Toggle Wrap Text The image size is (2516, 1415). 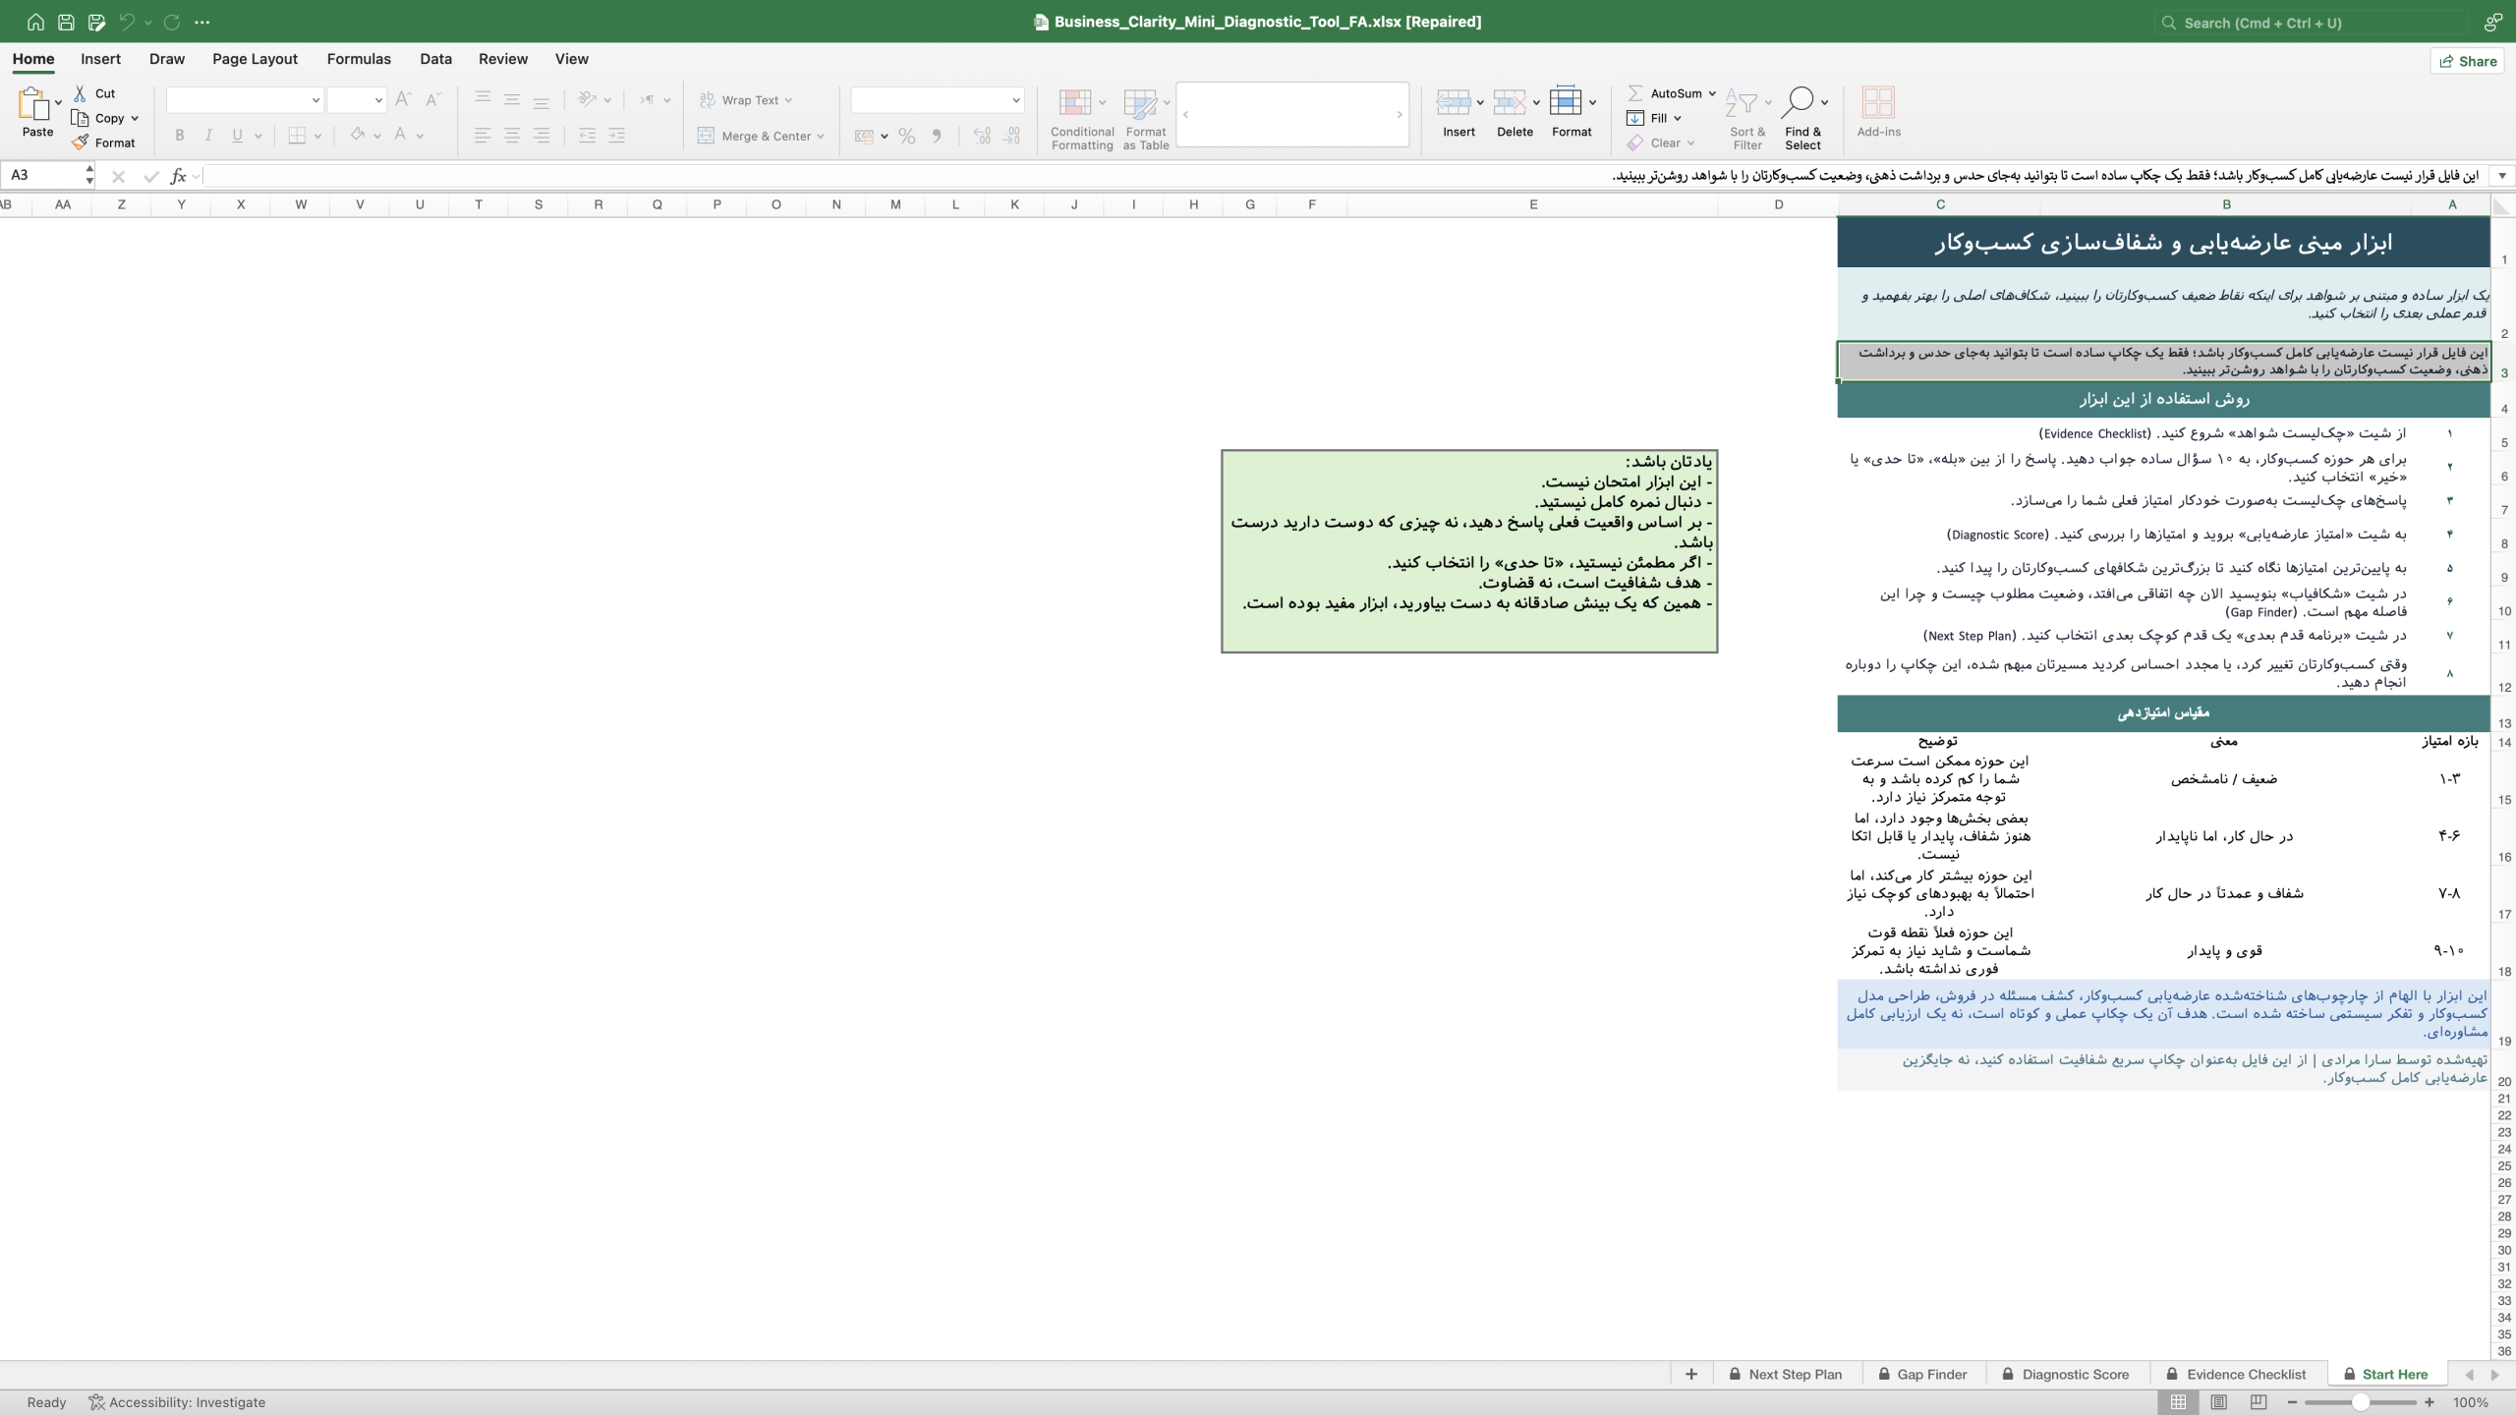745,100
